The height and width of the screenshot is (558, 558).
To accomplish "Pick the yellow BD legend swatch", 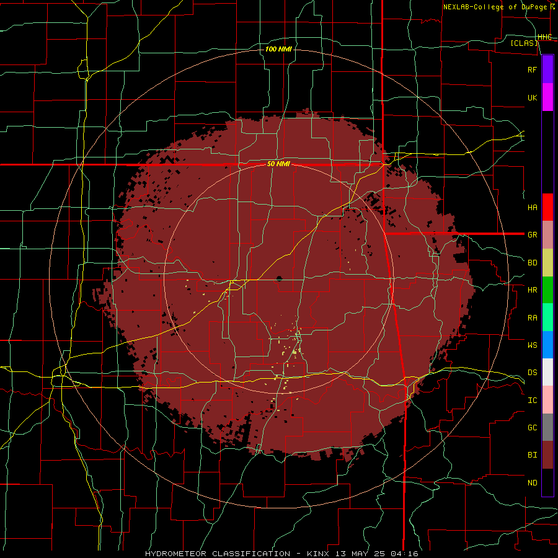I will coord(547,263).
